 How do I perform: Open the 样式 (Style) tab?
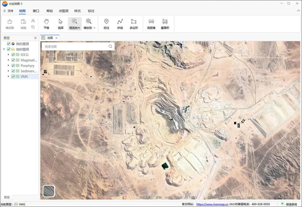tap(77, 11)
